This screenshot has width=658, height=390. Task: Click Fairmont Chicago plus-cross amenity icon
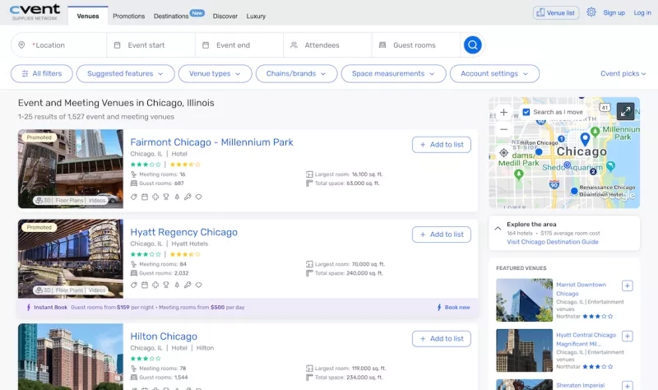[x=155, y=197]
